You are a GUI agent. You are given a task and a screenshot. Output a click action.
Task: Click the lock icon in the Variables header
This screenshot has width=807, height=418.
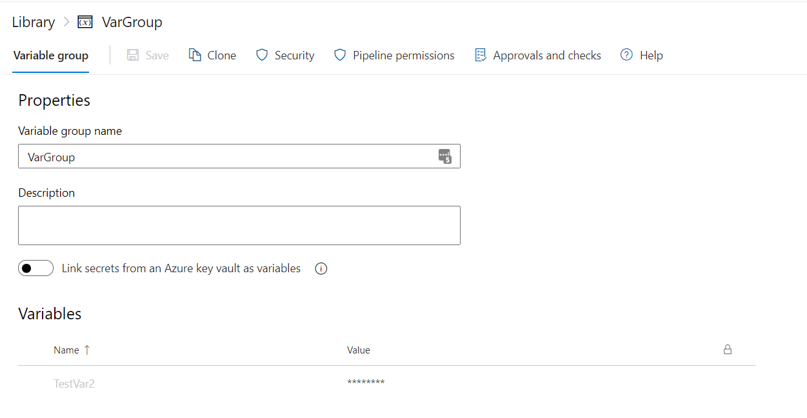point(728,350)
